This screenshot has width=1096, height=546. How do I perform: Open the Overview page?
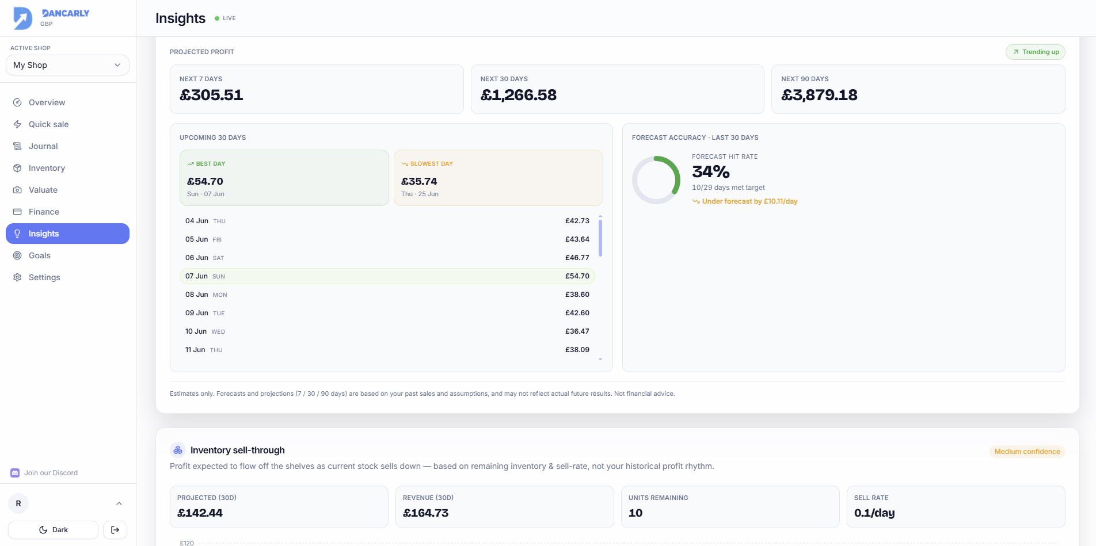(x=67, y=102)
